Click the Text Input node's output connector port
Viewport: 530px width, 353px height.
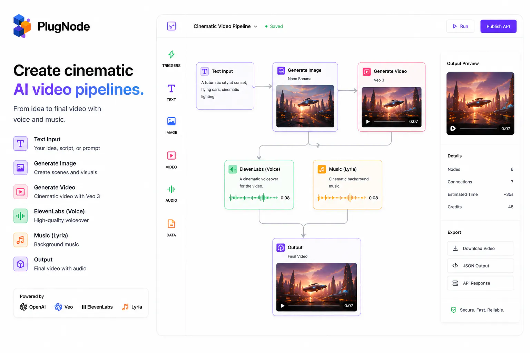(x=254, y=87)
